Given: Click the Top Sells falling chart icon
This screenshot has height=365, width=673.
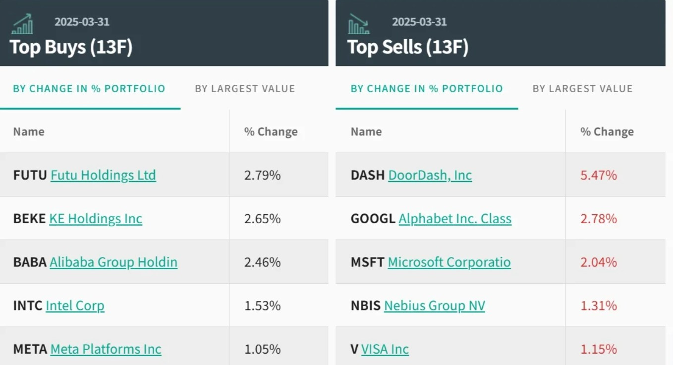Looking at the screenshot, I should click(358, 24).
